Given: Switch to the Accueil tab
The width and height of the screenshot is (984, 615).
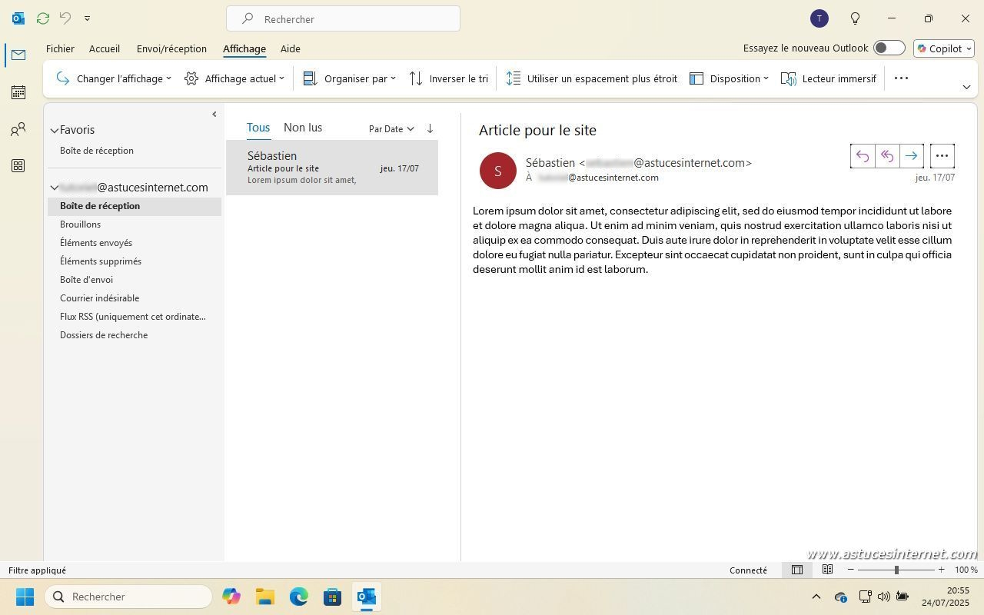Looking at the screenshot, I should (x=105, y=48).
